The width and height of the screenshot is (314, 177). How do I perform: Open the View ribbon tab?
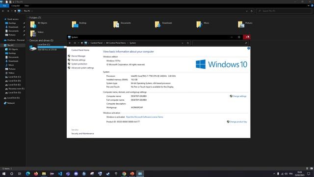point(26,5)
